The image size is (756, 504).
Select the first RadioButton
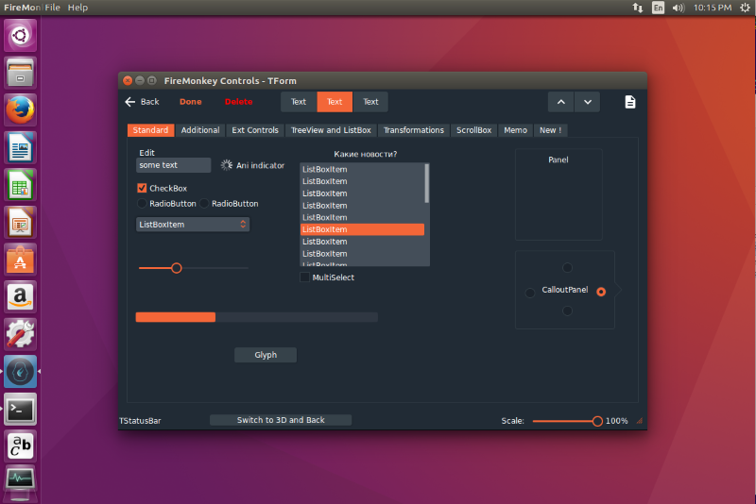[x=142, y=203]
